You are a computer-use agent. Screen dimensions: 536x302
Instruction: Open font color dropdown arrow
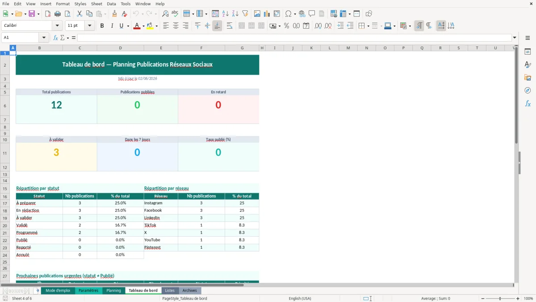[144, 26]
